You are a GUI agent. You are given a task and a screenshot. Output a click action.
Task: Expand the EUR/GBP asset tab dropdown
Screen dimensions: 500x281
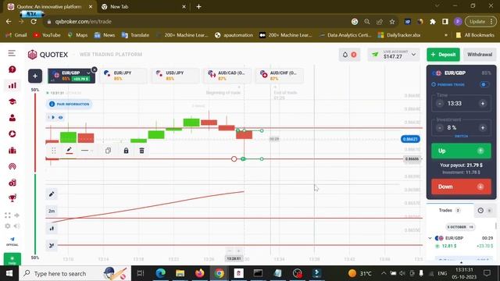88,73
